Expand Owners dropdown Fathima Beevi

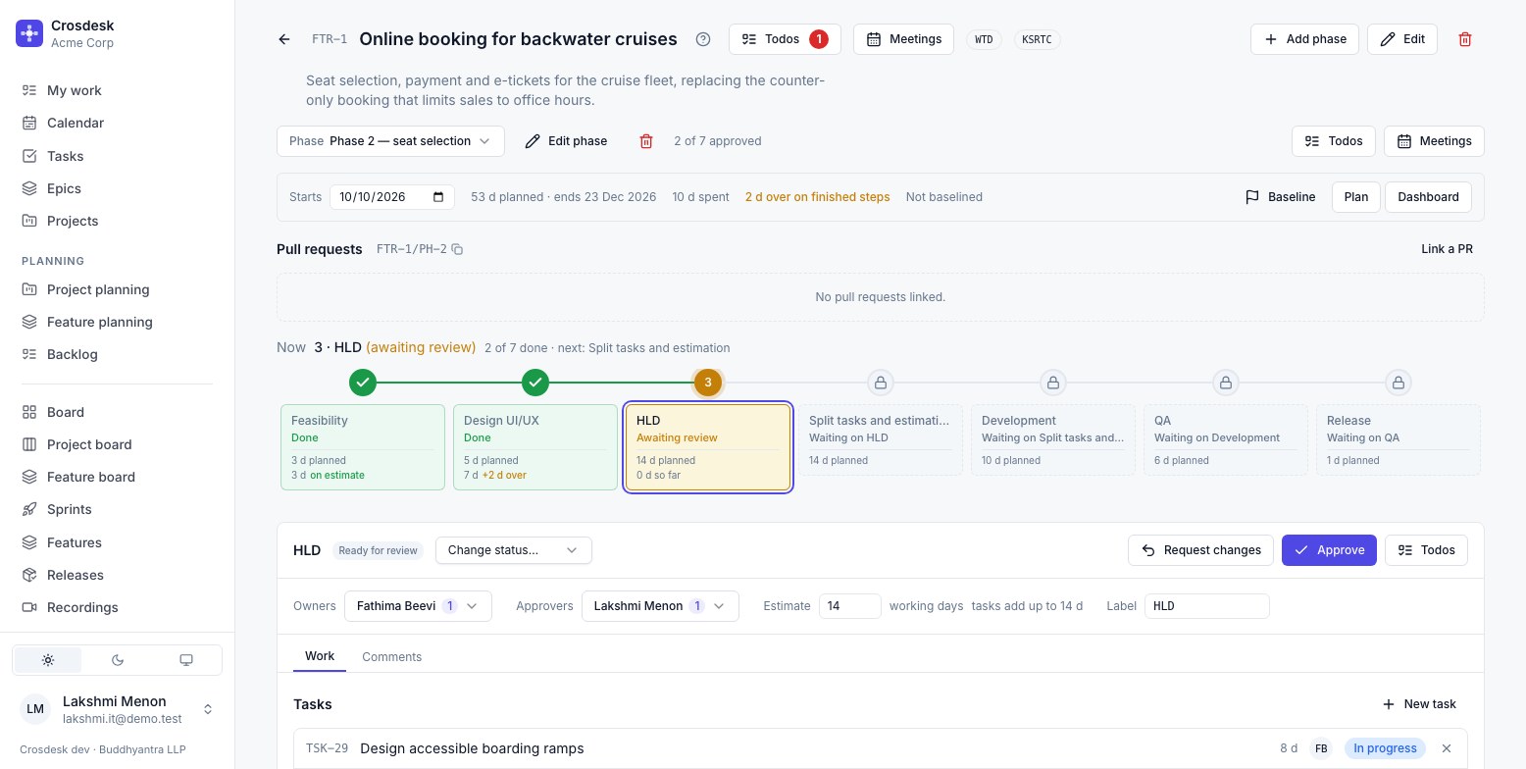pos(418,606)
